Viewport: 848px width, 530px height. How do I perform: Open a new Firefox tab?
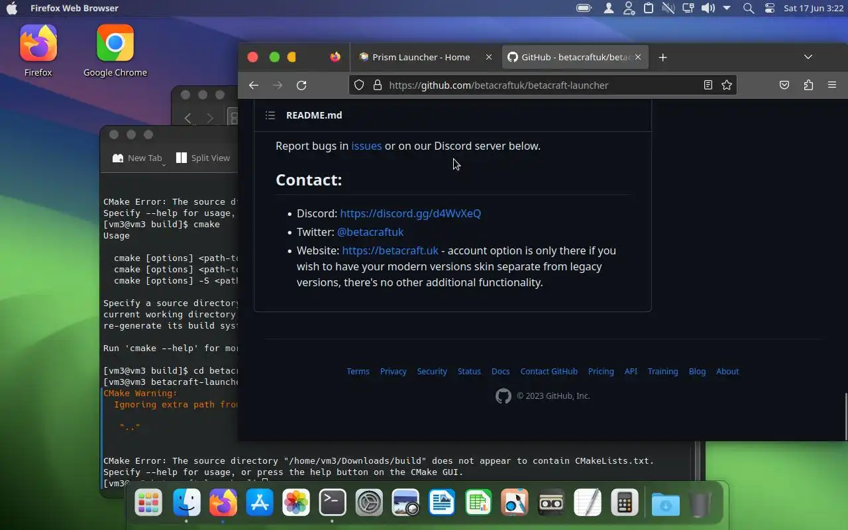click(662, 57)
